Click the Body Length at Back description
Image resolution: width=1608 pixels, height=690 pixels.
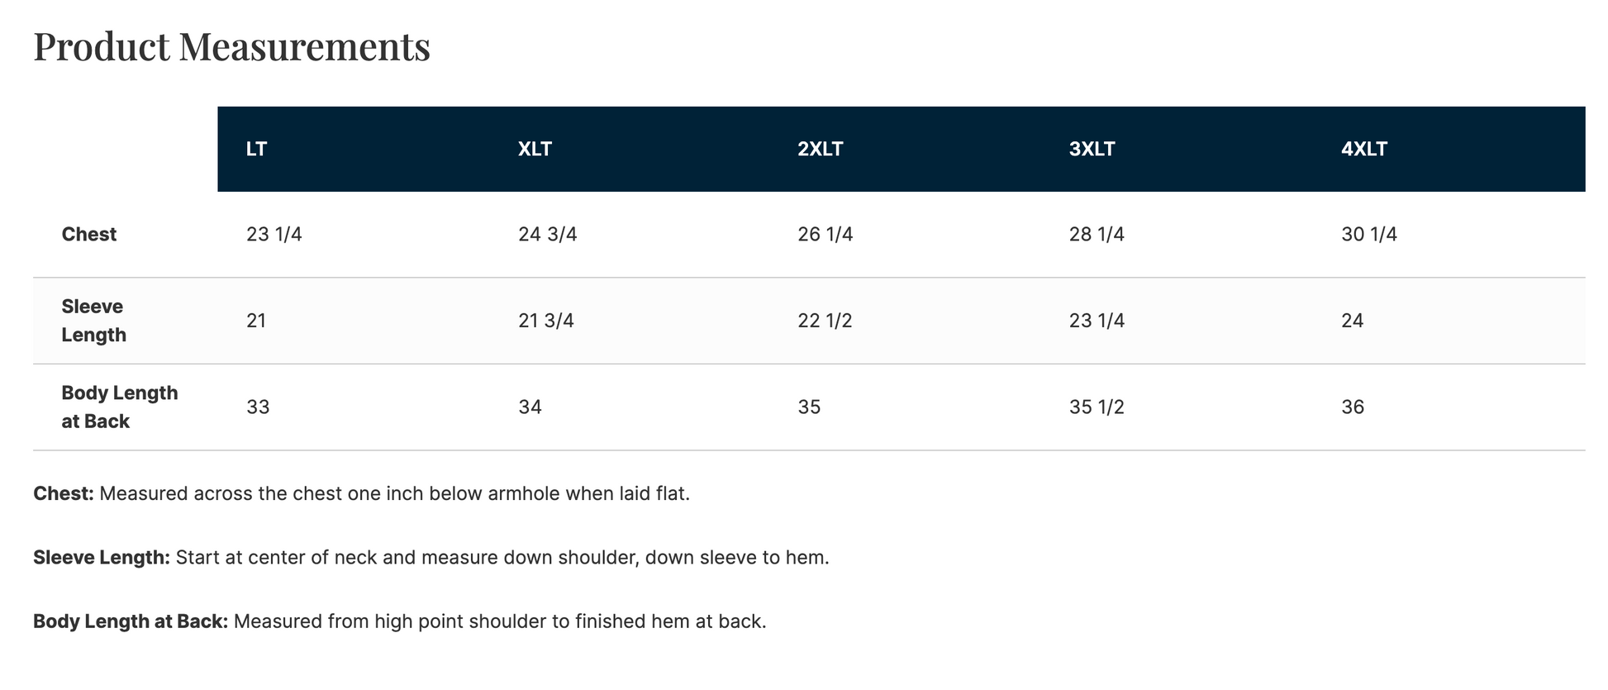399,621
